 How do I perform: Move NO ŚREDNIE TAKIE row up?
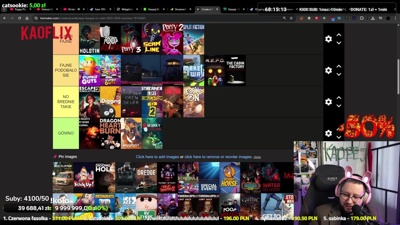tap(339, 98)
